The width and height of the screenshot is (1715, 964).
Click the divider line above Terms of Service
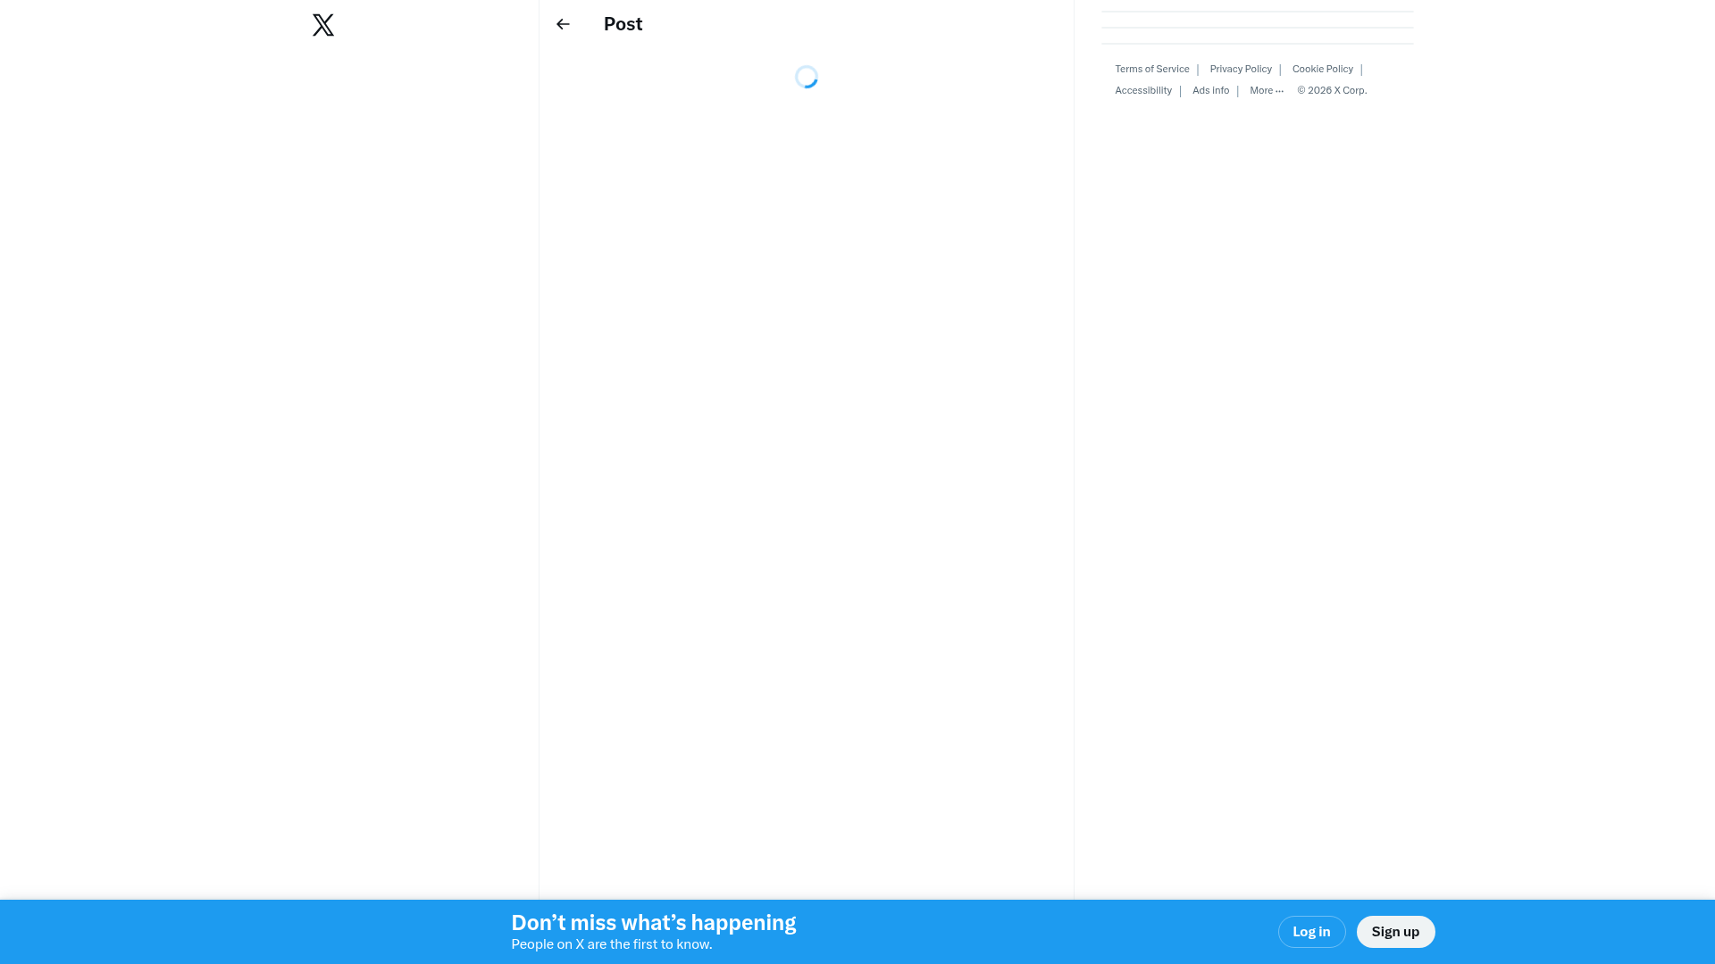[x=1257, y=43]
